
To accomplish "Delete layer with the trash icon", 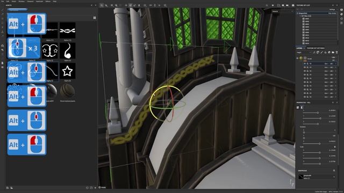I will point(336,53).
